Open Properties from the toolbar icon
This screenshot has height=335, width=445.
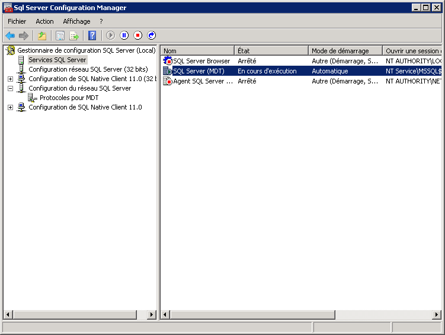coord(60,36)
